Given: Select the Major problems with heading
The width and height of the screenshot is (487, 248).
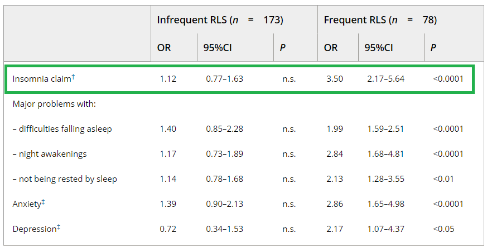Looking at the screenshot, I should [x=54, y=104].
